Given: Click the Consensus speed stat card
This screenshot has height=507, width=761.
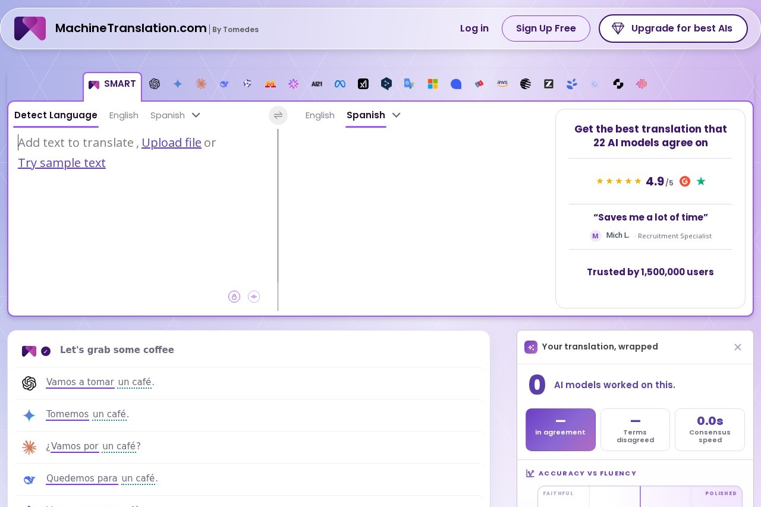Looking at the screenshot, I should click(710, 430).
